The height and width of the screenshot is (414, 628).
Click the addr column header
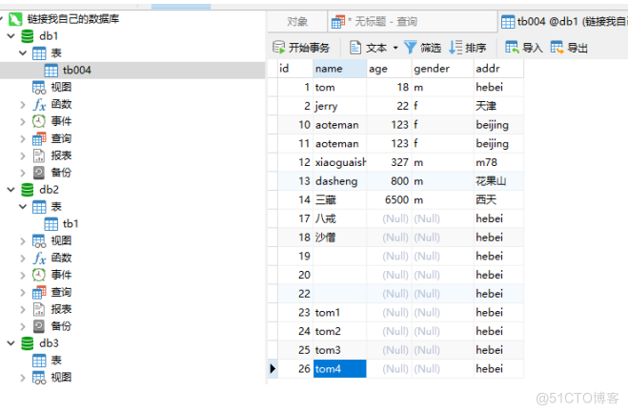click(498, 69)
